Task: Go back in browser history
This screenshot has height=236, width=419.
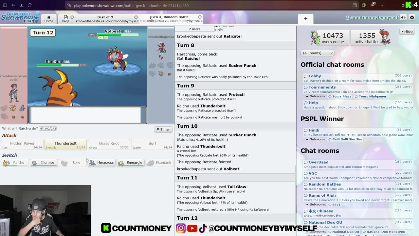Action: (13, 5)
